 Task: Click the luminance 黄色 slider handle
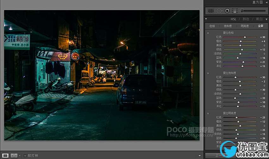(240, 126)
